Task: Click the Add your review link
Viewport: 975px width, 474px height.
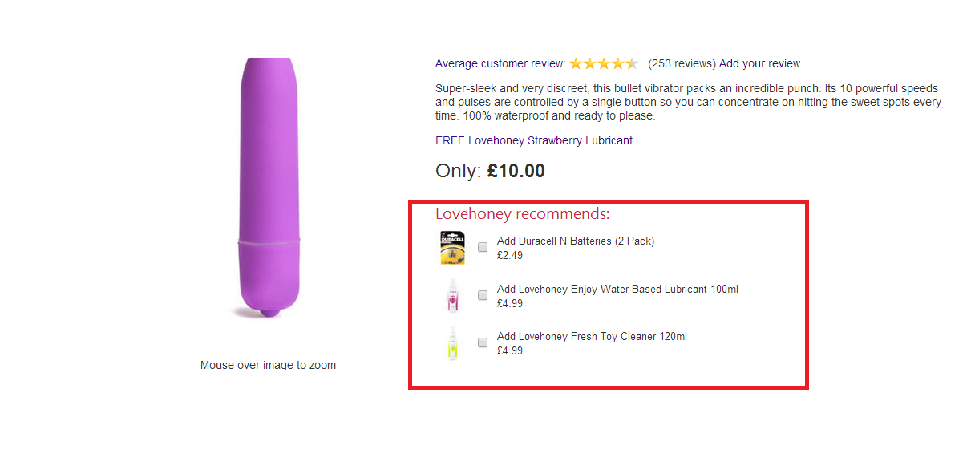Action: click(759, 64)
